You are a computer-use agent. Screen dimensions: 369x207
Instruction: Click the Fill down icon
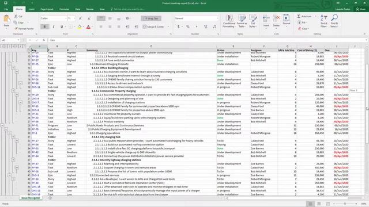click(x=299, y=22)
